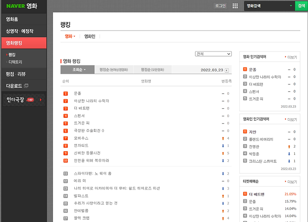Viewport: 308px width, 222px height.
Task: Open 더 배트맨 in 티켓예매순 list
Action: [x=257, y=194]
